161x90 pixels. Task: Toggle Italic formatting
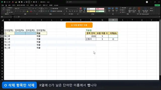point(18,11)
